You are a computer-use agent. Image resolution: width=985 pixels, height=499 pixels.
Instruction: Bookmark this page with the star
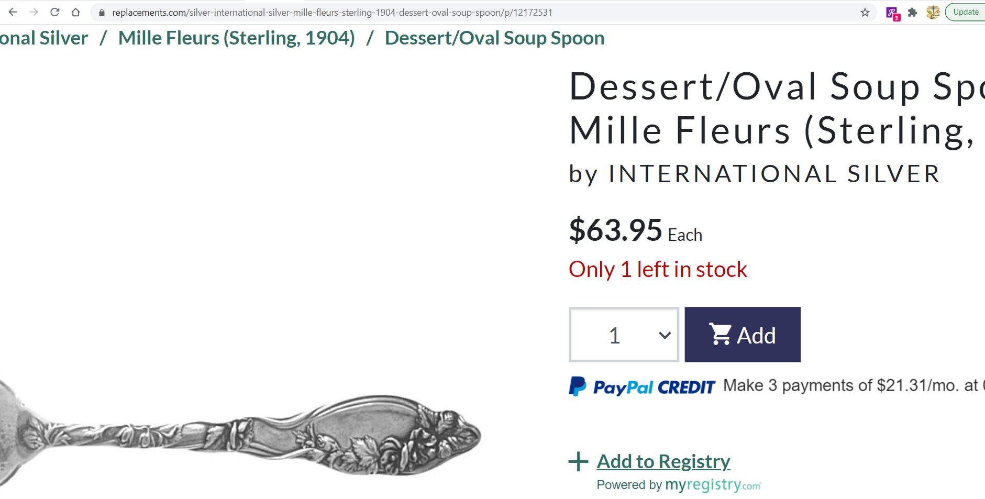click(x=865, y=13)
